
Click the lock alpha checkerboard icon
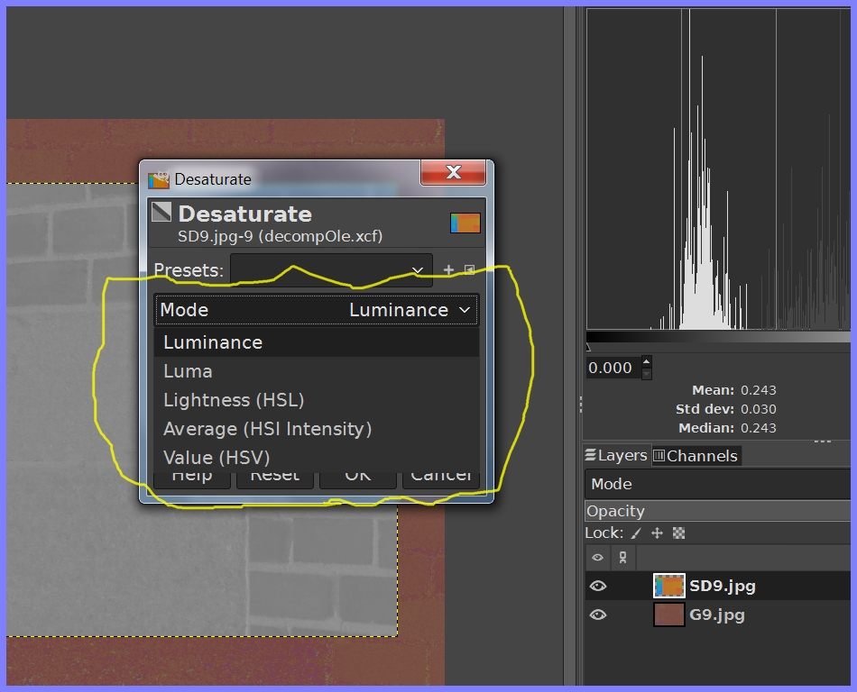pyautogui.click(x=679, y=533)
